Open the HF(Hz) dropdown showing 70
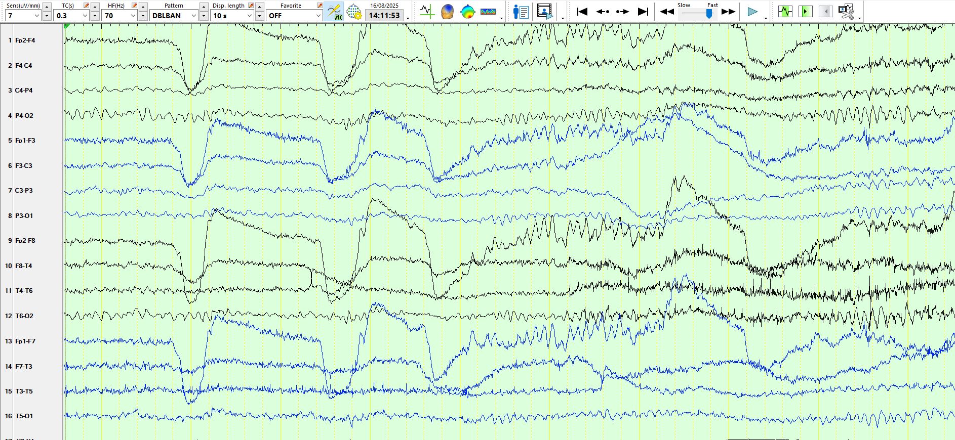The width and height of the screenshot is (955, 440). pos(120,16)
